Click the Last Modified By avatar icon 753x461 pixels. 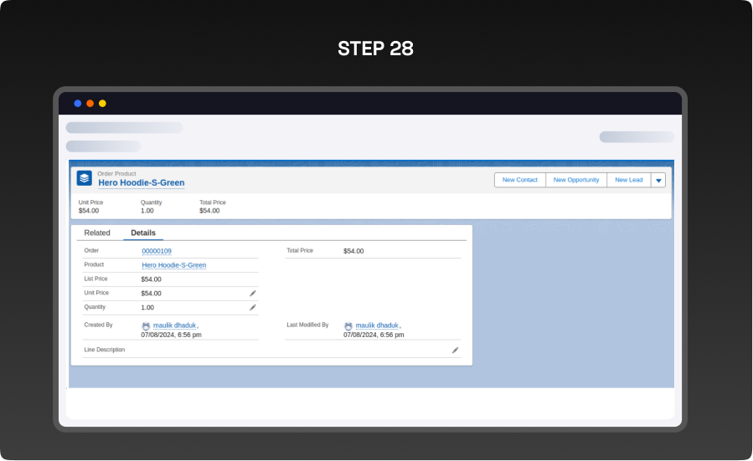coord(348,326)
